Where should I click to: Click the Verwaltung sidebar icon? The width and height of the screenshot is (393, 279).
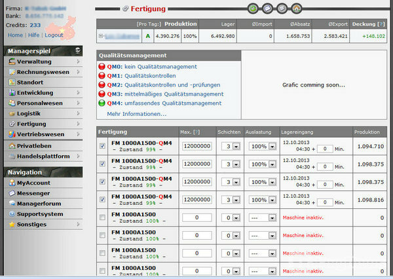(12, 62)
